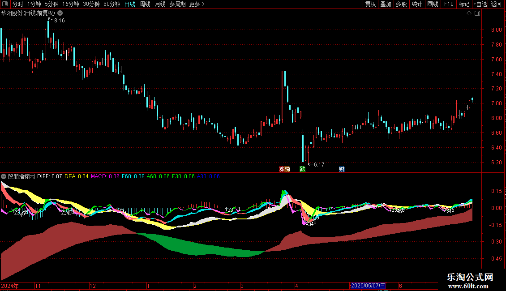
Task: Select the 15分钟 period
Action: tap(71, 4)
